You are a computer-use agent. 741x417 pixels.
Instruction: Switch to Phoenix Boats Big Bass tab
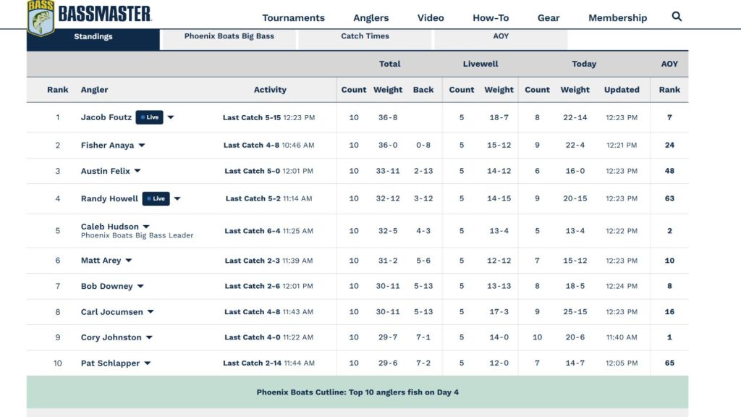click(229, 36)
